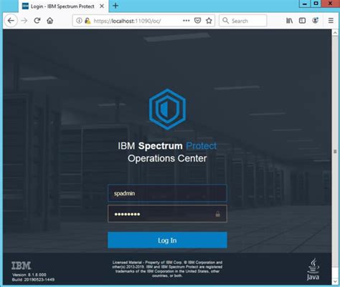This screenshot has height=287, width=340.
Task: Click the padlock warning icon in address bar
Action: point(88,21)
